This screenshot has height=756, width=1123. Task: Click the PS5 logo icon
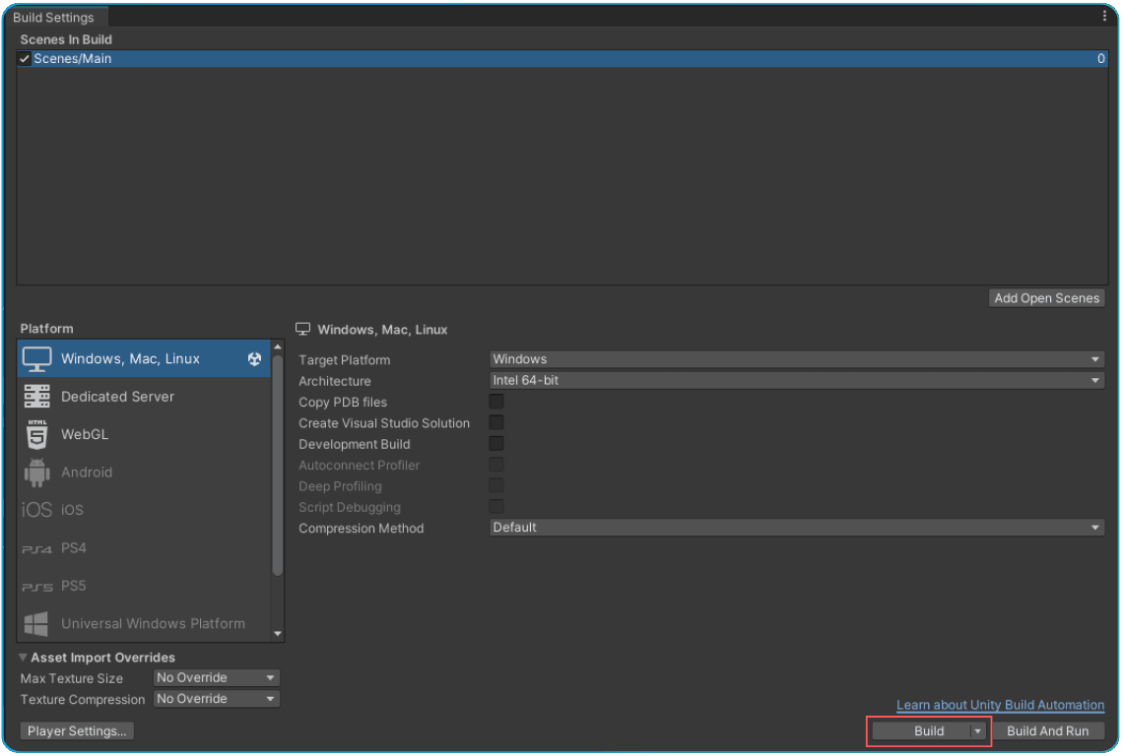[x=36, y=587]
